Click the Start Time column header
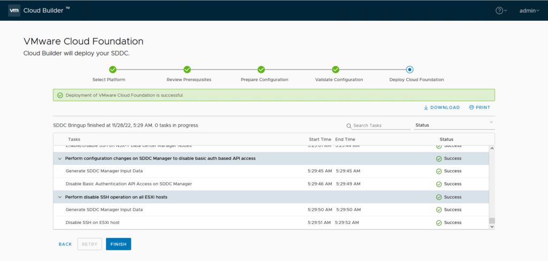The height and width of the screenshot is (261, 548). (x=320, y=139)
